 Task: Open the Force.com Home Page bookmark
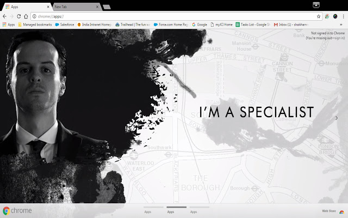pyautogui.click(x=171, y=25)
